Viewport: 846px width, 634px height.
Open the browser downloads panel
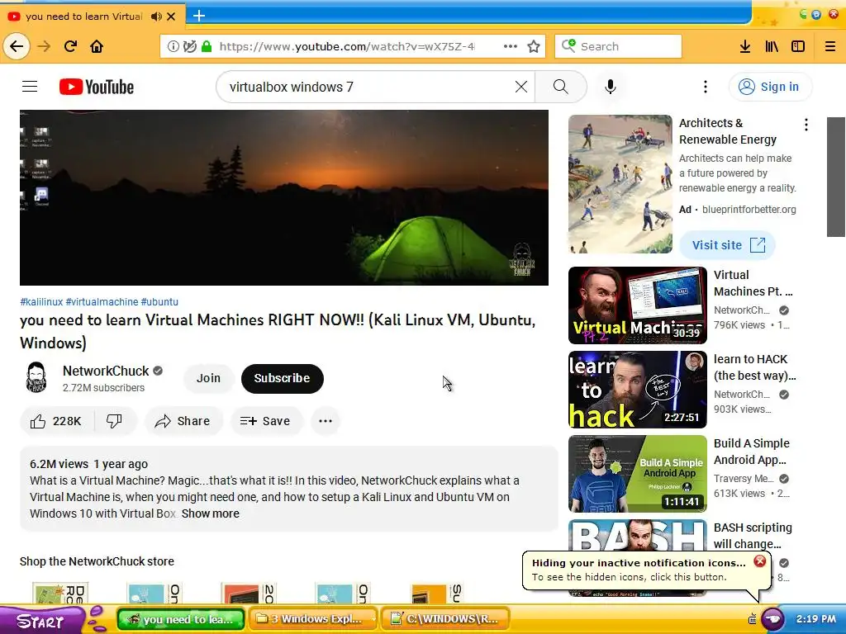(745, 46)
